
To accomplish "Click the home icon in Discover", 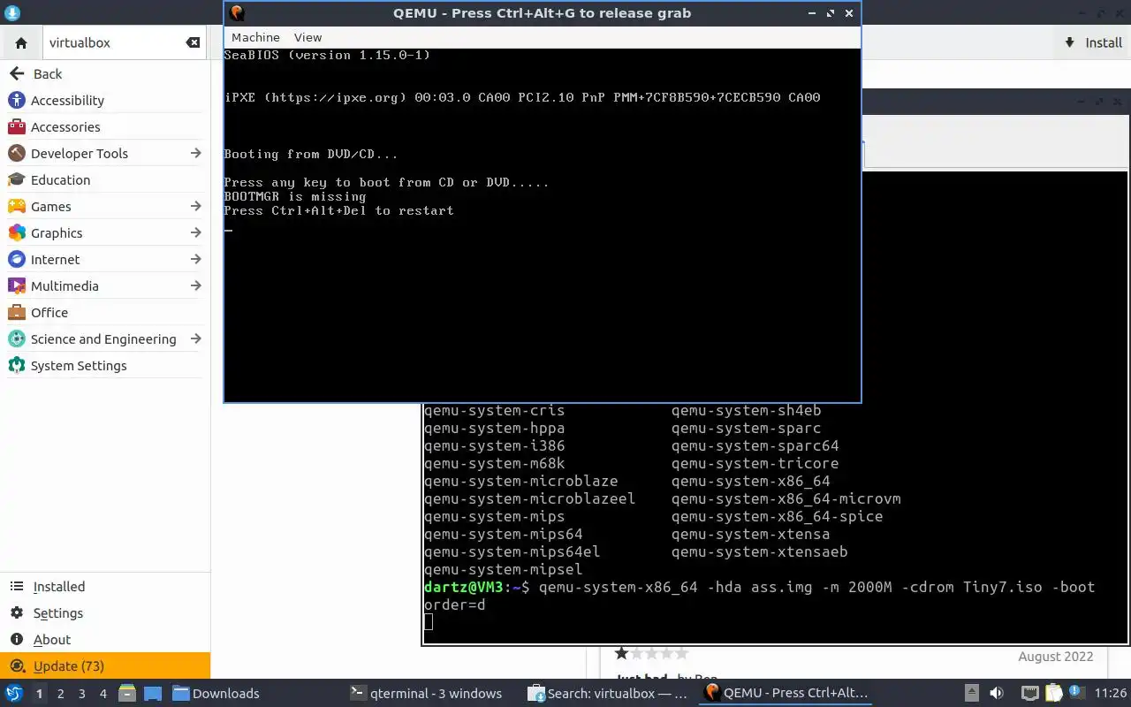I will point(21,42).
